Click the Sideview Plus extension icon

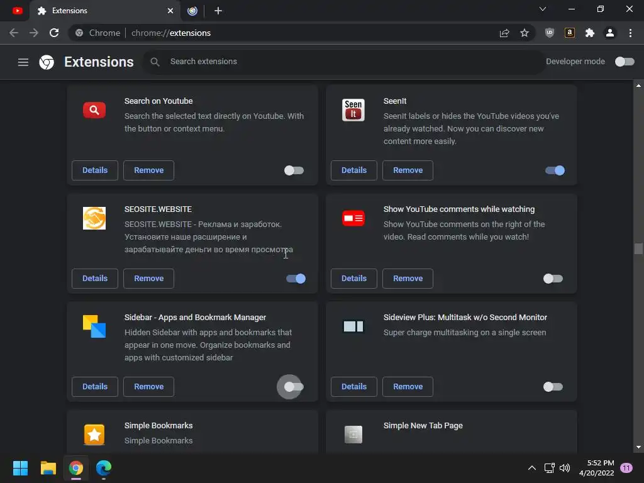[x=353, y=326]
